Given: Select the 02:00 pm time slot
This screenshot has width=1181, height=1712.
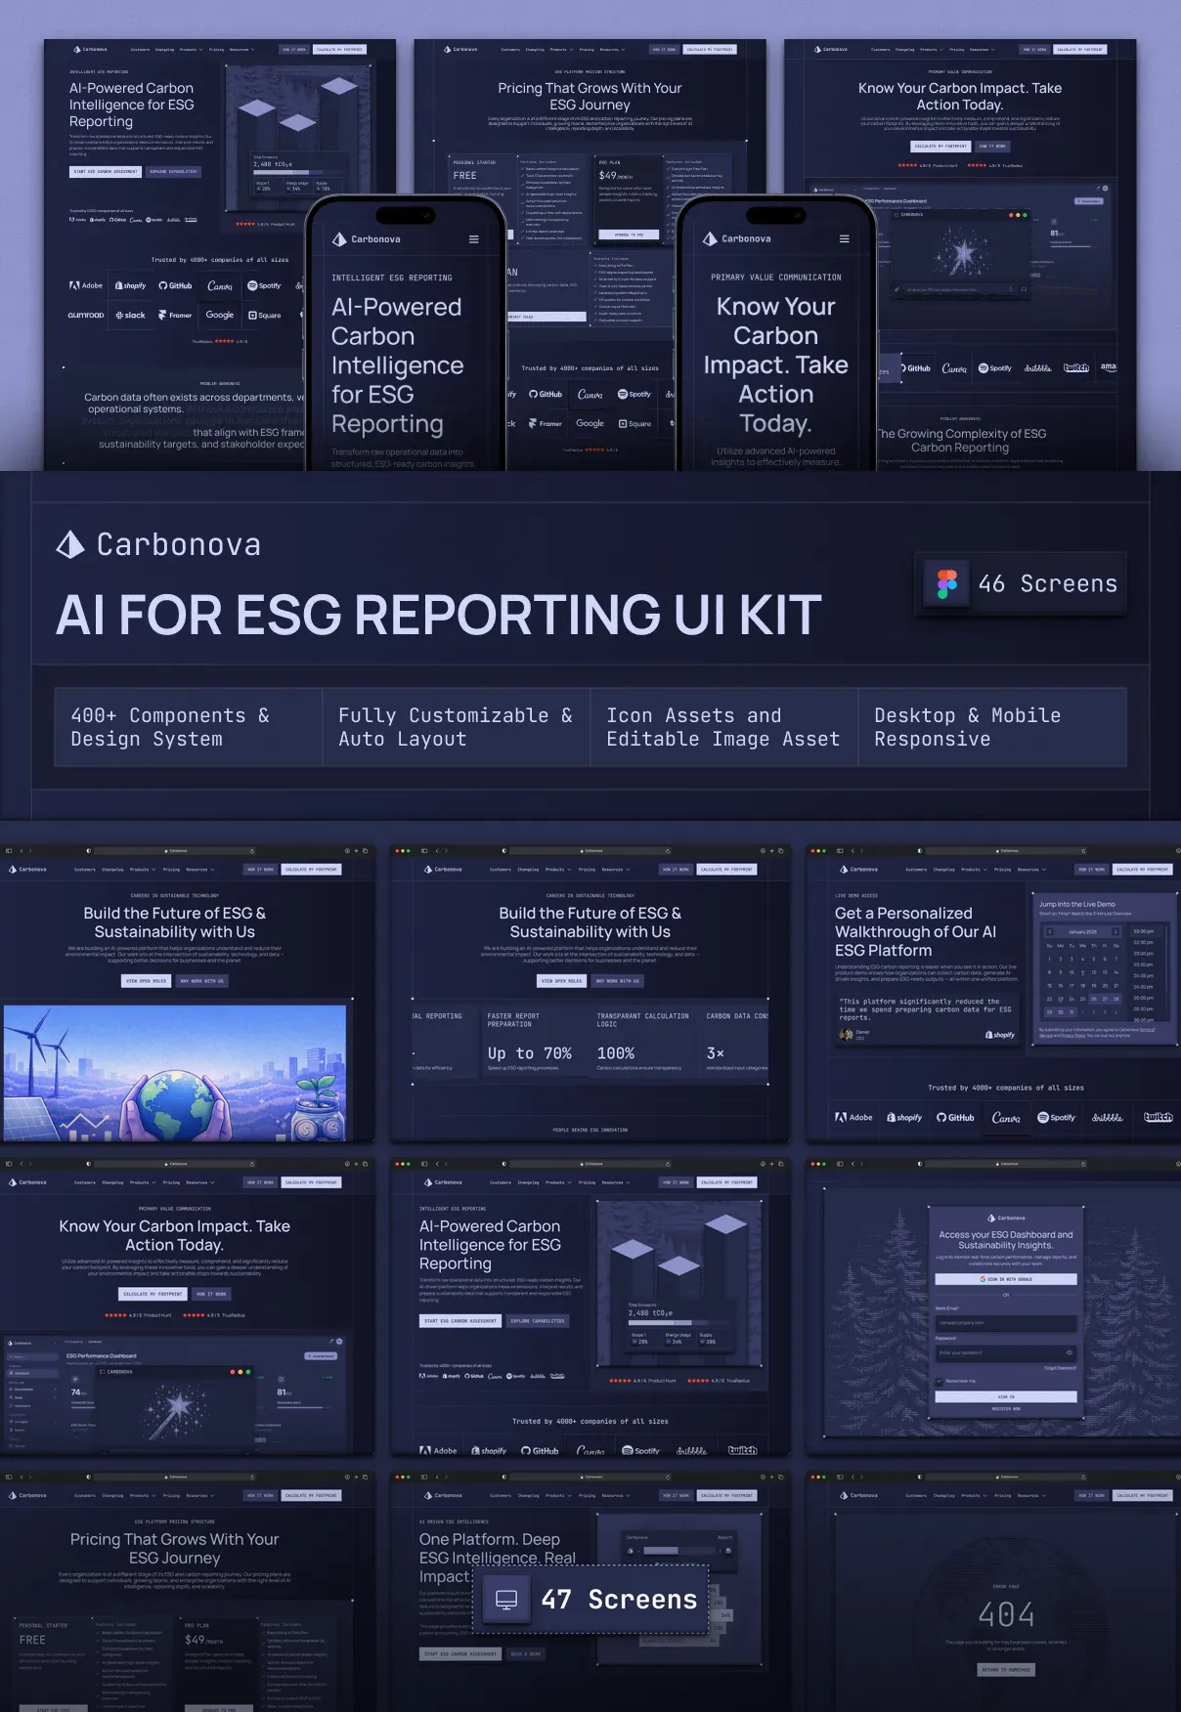Looking at the screenshot, I should pos(1143,931).
